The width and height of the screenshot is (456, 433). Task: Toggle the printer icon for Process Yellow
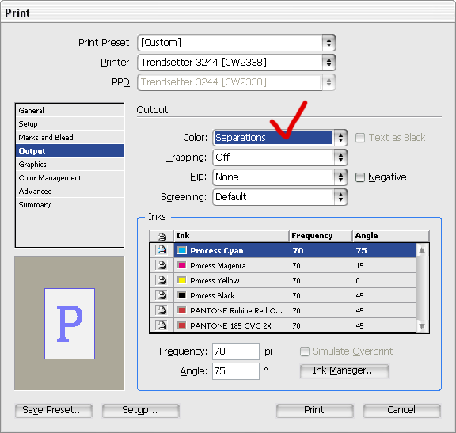[161, 280]
